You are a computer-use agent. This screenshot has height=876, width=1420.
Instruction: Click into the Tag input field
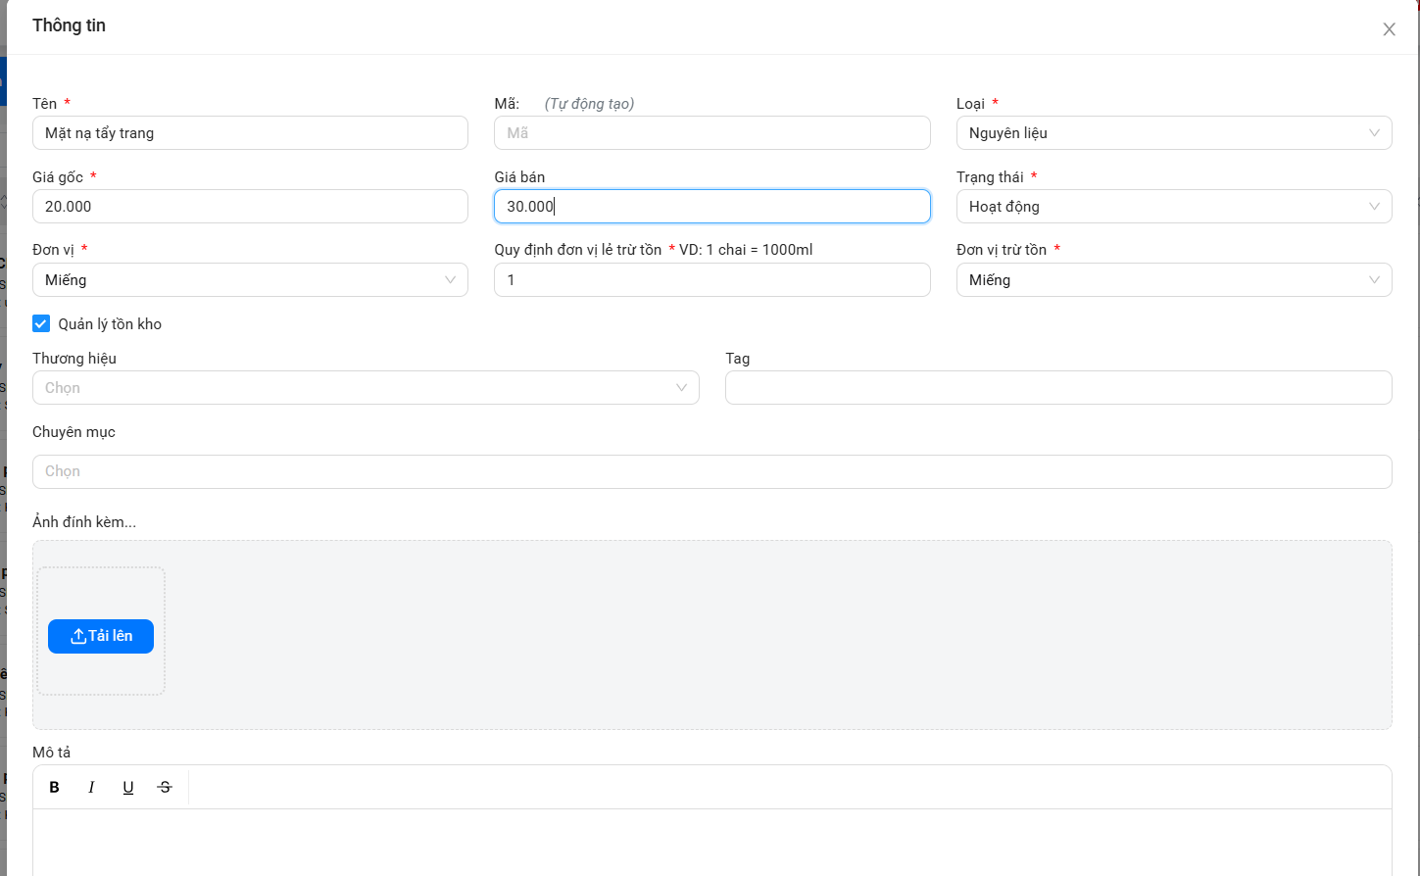click(x=1057, y=388)
